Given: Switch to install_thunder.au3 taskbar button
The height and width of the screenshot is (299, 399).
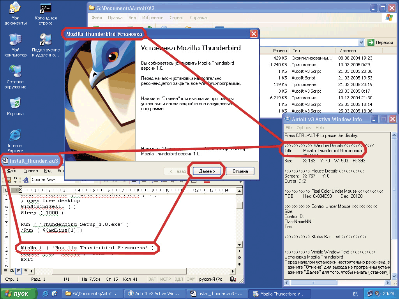Looking at the screenshot, I should coord(217,294).
